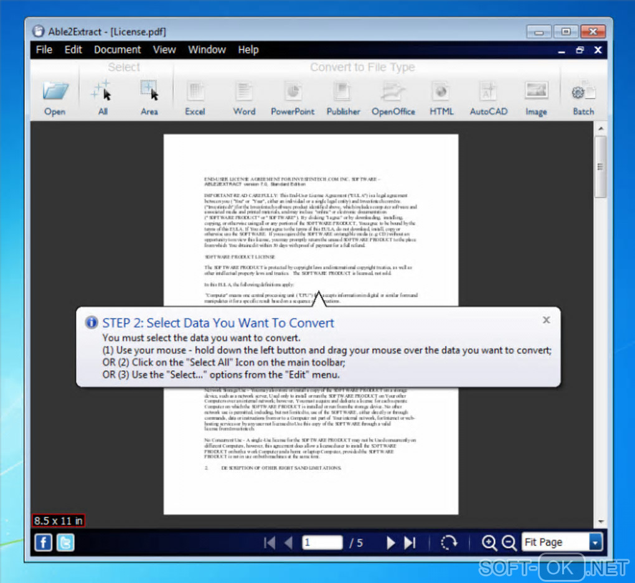Rotate the page view
The image size is (635, 583).
tap(449, 543)
